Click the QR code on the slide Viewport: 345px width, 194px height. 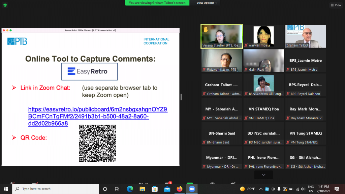tap(98, 143)
